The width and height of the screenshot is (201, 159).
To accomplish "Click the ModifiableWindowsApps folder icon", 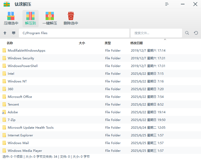I will click(x=4, y=50).
